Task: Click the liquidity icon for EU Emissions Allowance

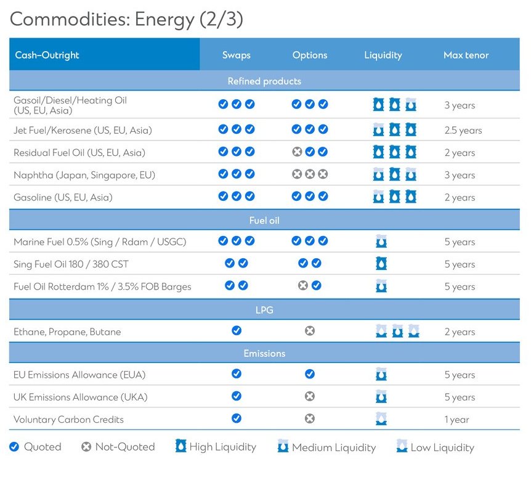Action: [381, 375]
